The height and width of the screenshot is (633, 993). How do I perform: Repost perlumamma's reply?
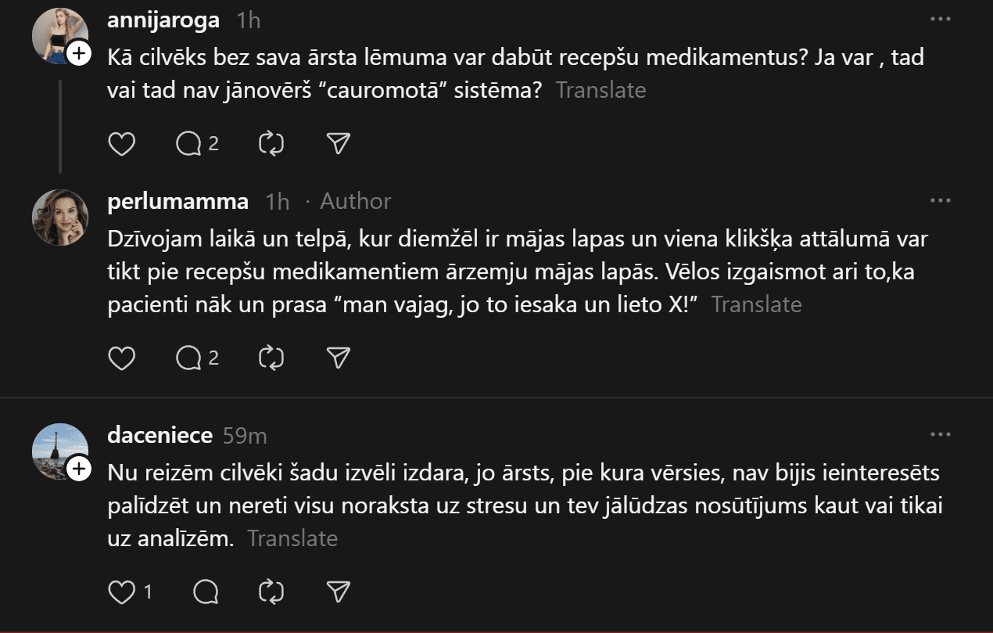click(x=271, y=358)
